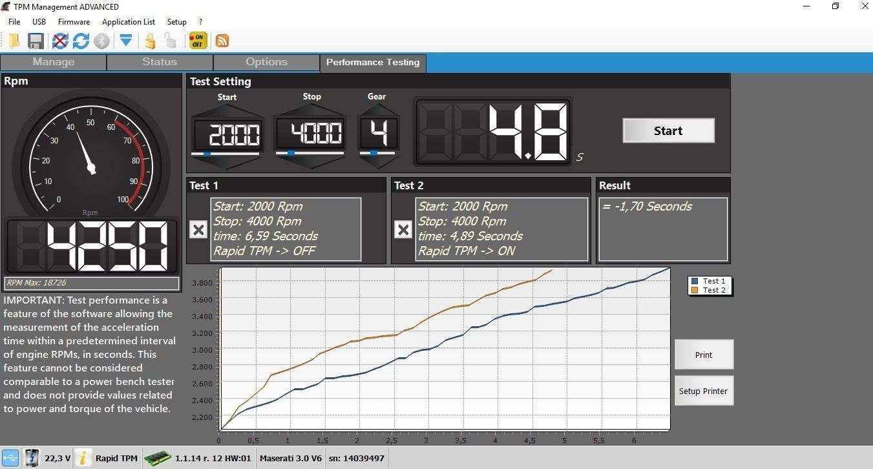
Task: Toggle the ON/OFF toolbar icon
Action: click(x=198, y=41)
